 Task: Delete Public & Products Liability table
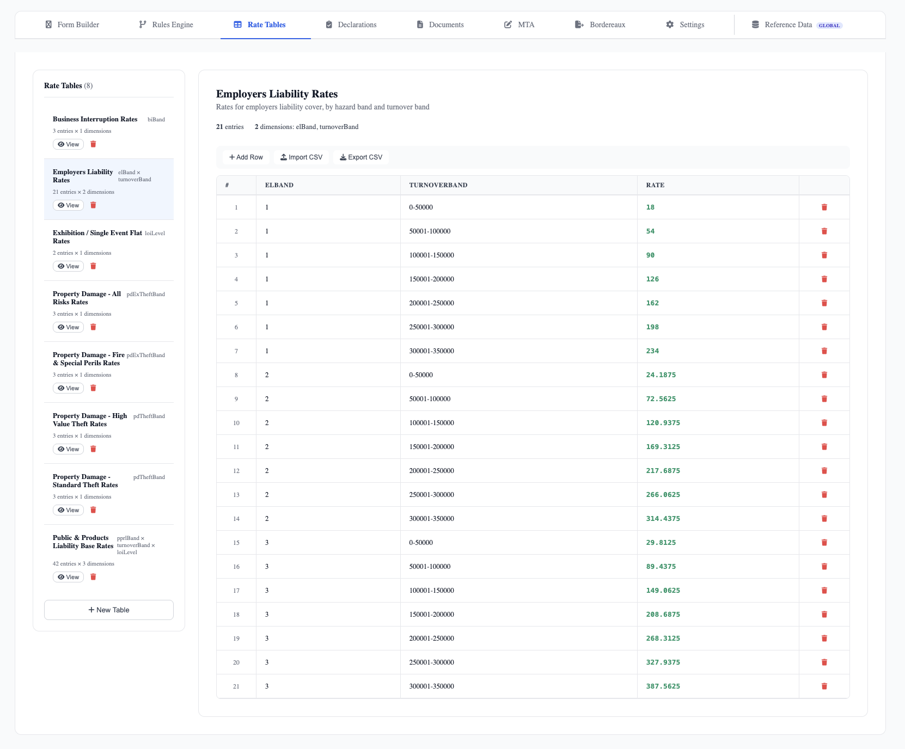pos(93,577)
